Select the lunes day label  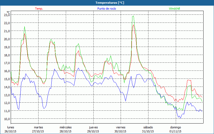pyautogui.click(x=11, y=127)
